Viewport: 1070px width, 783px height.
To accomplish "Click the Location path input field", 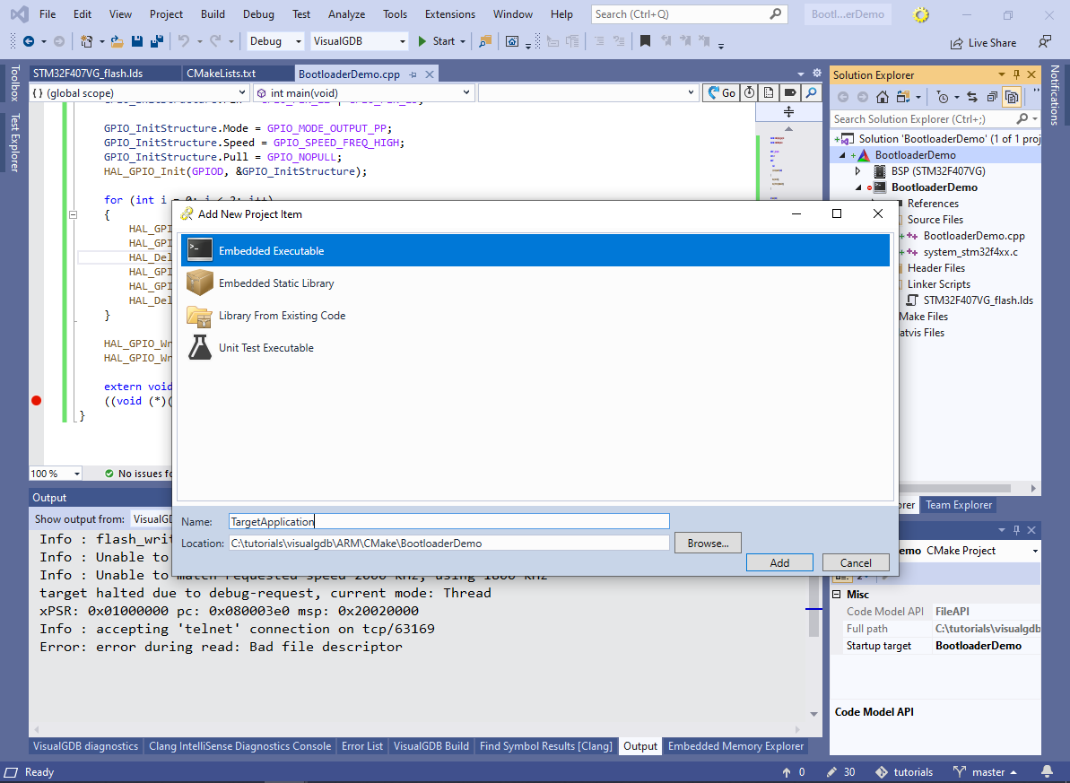I will [x=449, y=544].
